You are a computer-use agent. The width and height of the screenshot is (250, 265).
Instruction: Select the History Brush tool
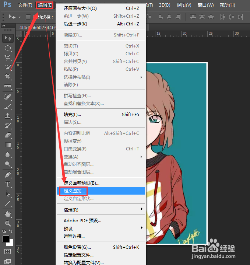(x=8, y=126)
